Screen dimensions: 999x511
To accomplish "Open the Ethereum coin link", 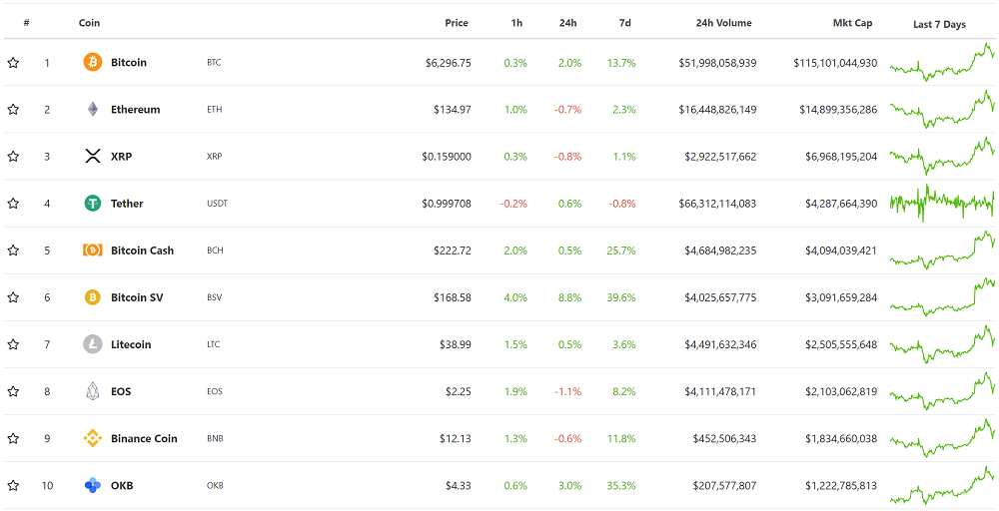I will (135, 110).
